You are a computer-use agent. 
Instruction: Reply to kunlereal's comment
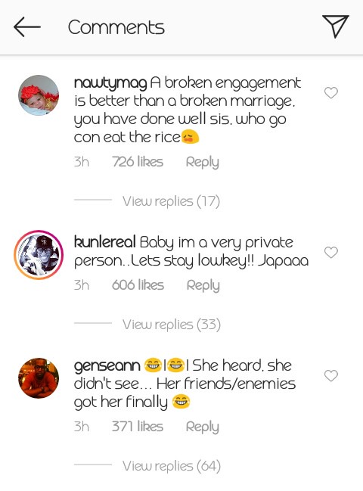[x=203, y=285]
